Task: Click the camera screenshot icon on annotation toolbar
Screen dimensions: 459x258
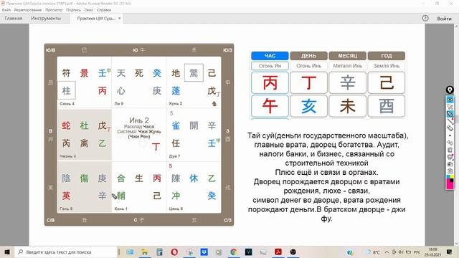Action: click(x=450, y=164)
